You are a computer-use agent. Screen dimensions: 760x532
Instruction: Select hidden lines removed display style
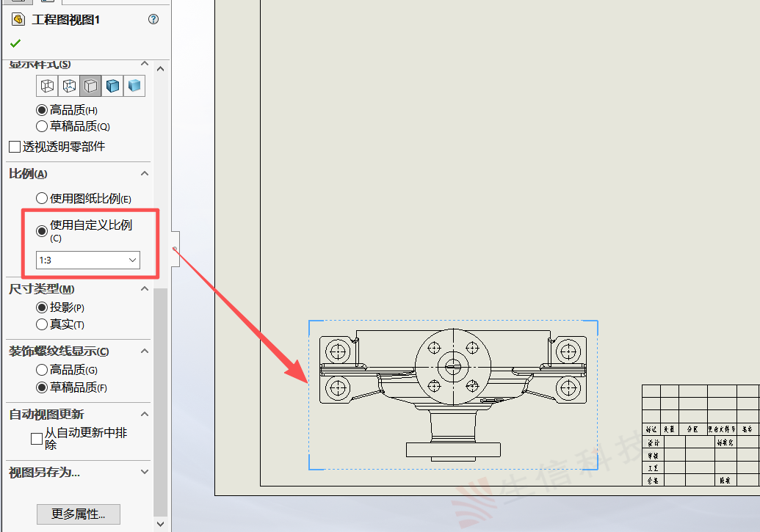(90, 87)
